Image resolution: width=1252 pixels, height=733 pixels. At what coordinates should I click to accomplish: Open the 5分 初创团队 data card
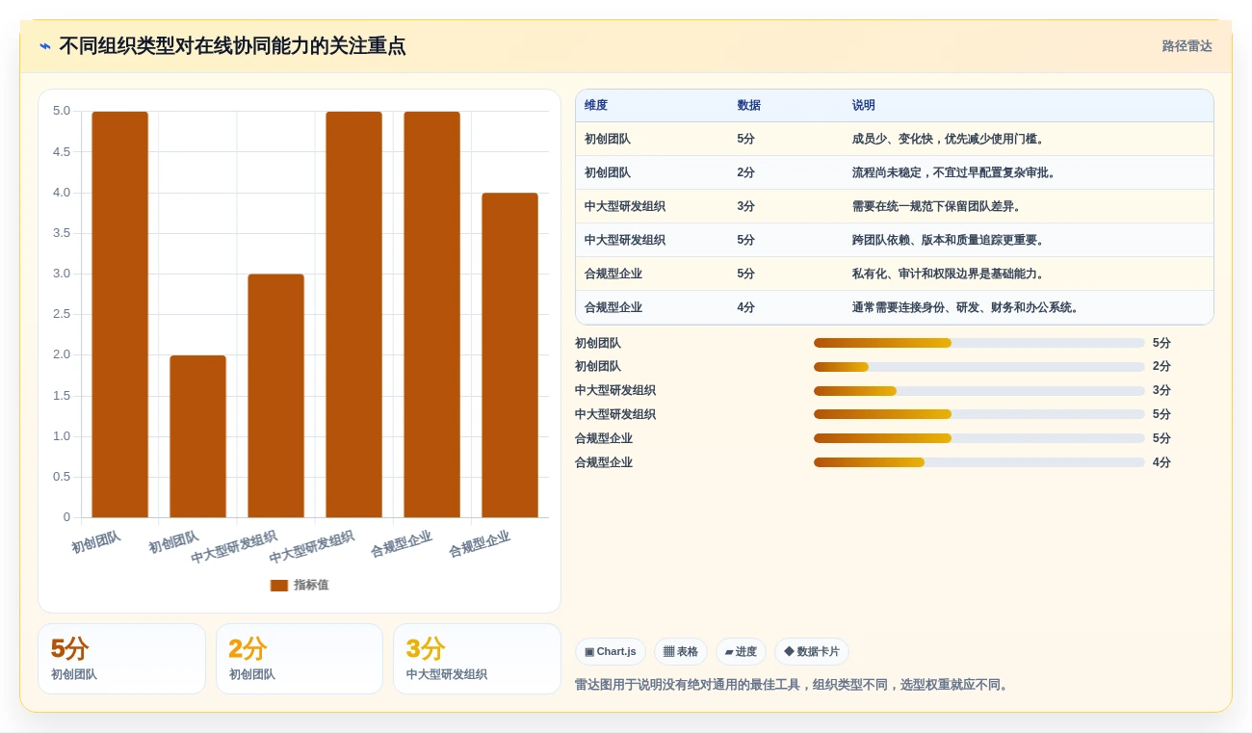coord(121,659)
